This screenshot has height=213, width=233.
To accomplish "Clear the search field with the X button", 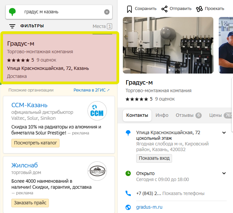I will pyautogui.click(x=107, y=12).
